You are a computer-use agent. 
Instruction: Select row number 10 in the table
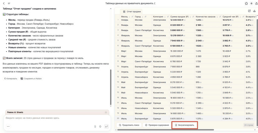coord(118,66)
